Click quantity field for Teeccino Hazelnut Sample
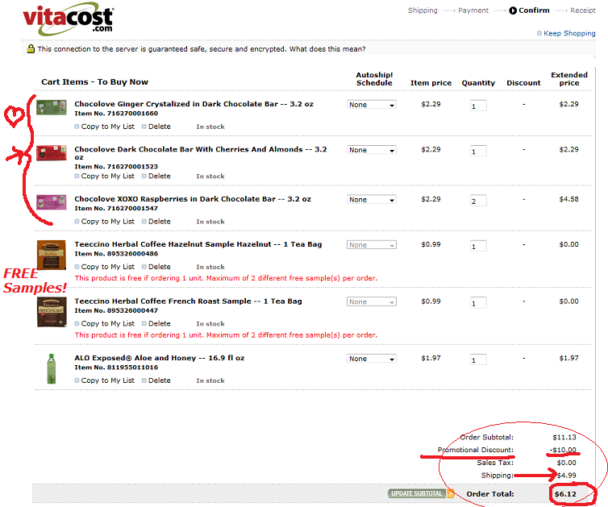Viewport: 608px width, 507px height. point(478,246)
